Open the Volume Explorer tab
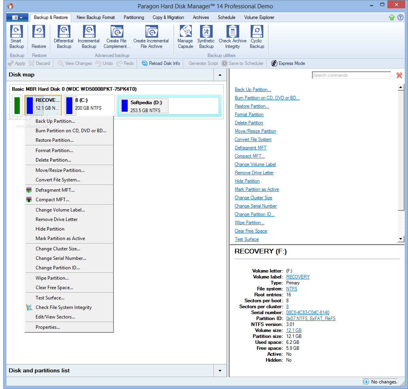The image size is (408, 389). point(259,17)
